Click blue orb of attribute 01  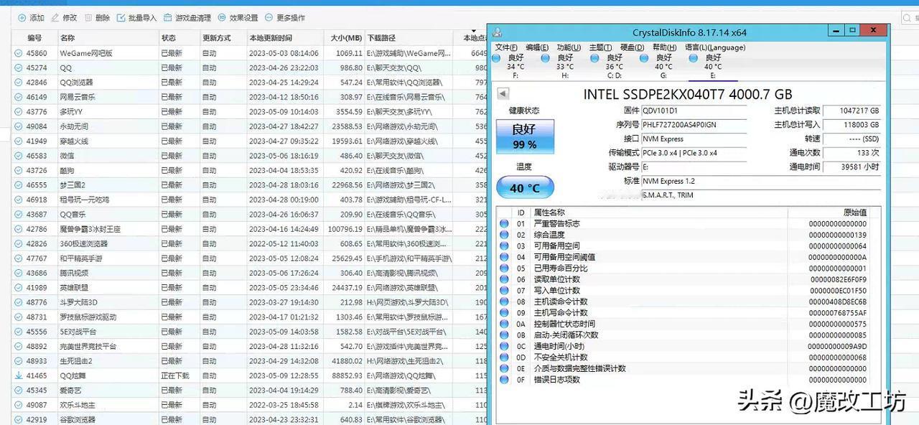click(x=504, y=224)
